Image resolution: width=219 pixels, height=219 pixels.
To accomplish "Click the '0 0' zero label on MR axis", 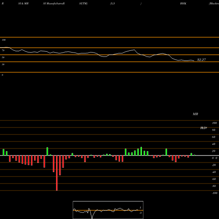I will coord(215,158).
